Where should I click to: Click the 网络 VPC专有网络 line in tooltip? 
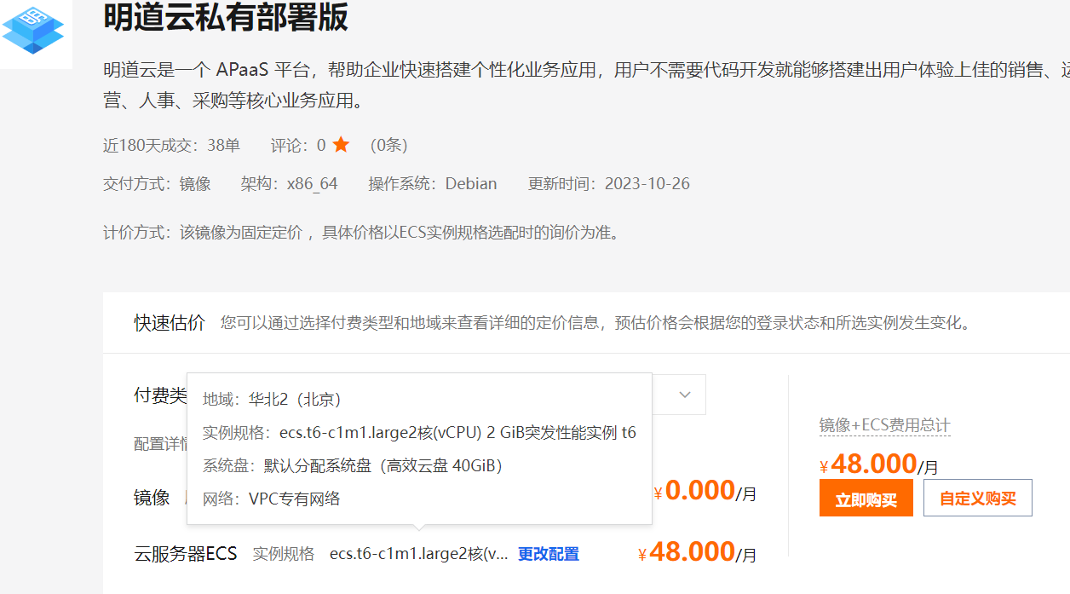[x=271, y=499]
